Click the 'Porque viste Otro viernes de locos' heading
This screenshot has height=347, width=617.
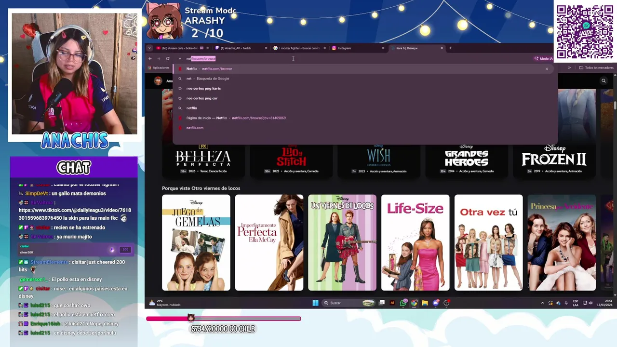click(201, 188)
